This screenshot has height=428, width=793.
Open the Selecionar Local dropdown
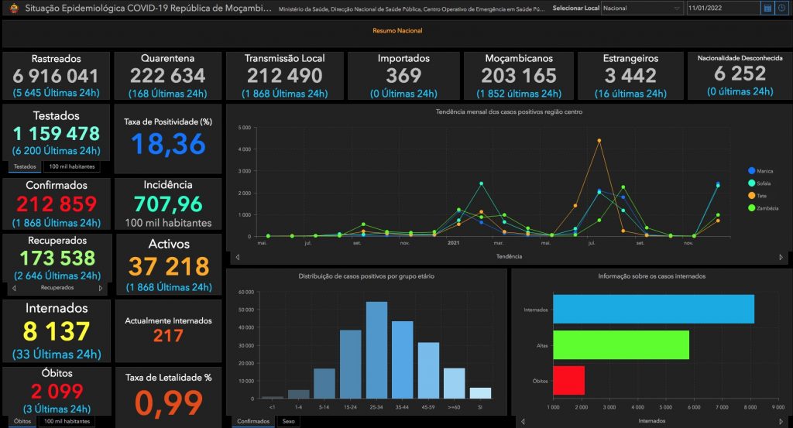tap(641, 9)
